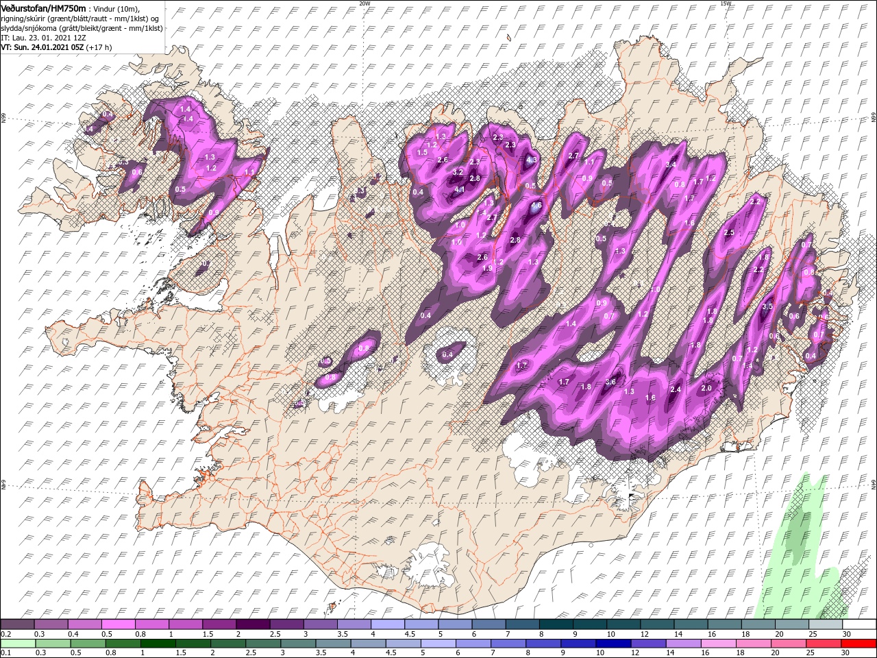The width and height of the screenshot is (877, 658).
Task: Click the 4.1 snowfall value on the map
Action: (460, 190)
